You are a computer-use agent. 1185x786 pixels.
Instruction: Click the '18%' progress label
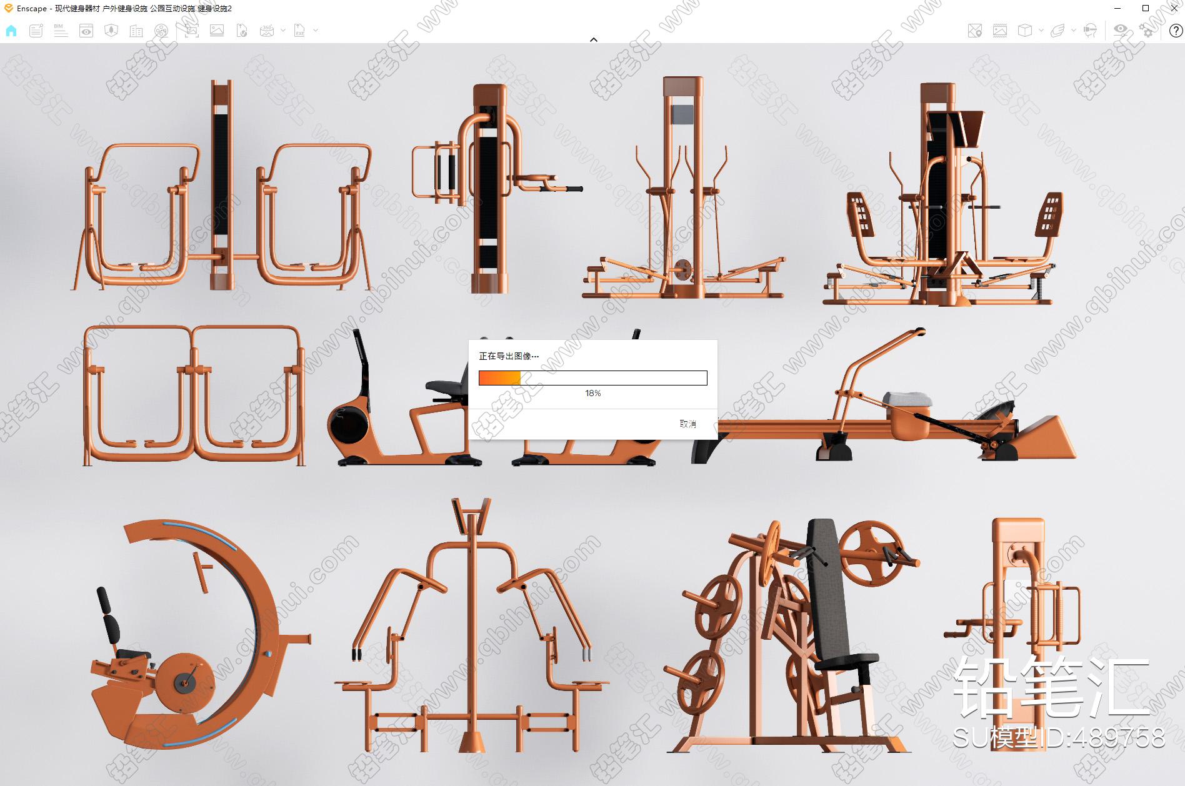(x=592, y=393)
